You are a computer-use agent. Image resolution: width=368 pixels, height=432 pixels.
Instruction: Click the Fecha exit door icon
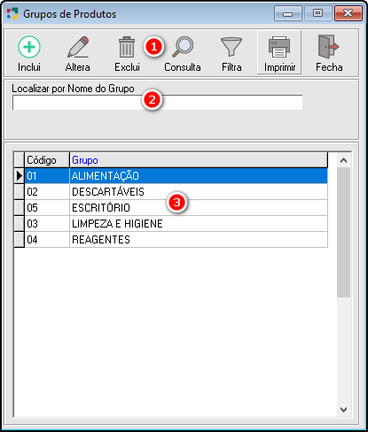click(x=328, y=47)
